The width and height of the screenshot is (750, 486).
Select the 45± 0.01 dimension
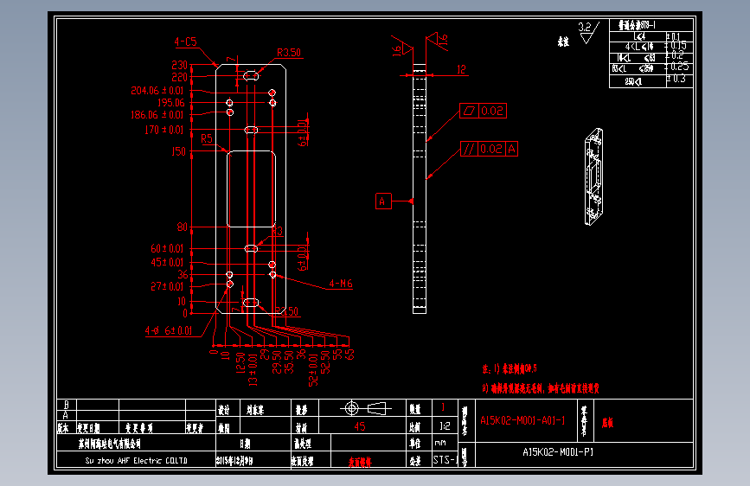pos(167,262)
